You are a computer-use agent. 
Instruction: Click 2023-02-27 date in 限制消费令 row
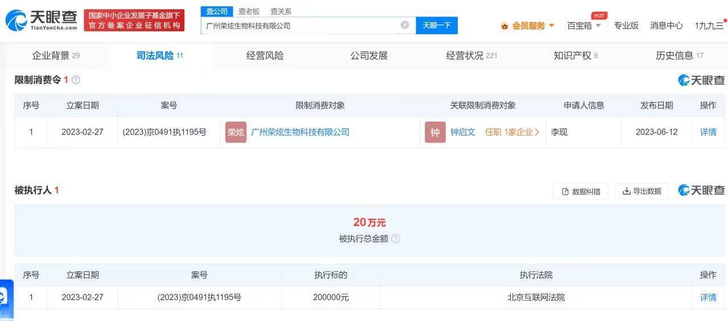click(x=83, y=132)
